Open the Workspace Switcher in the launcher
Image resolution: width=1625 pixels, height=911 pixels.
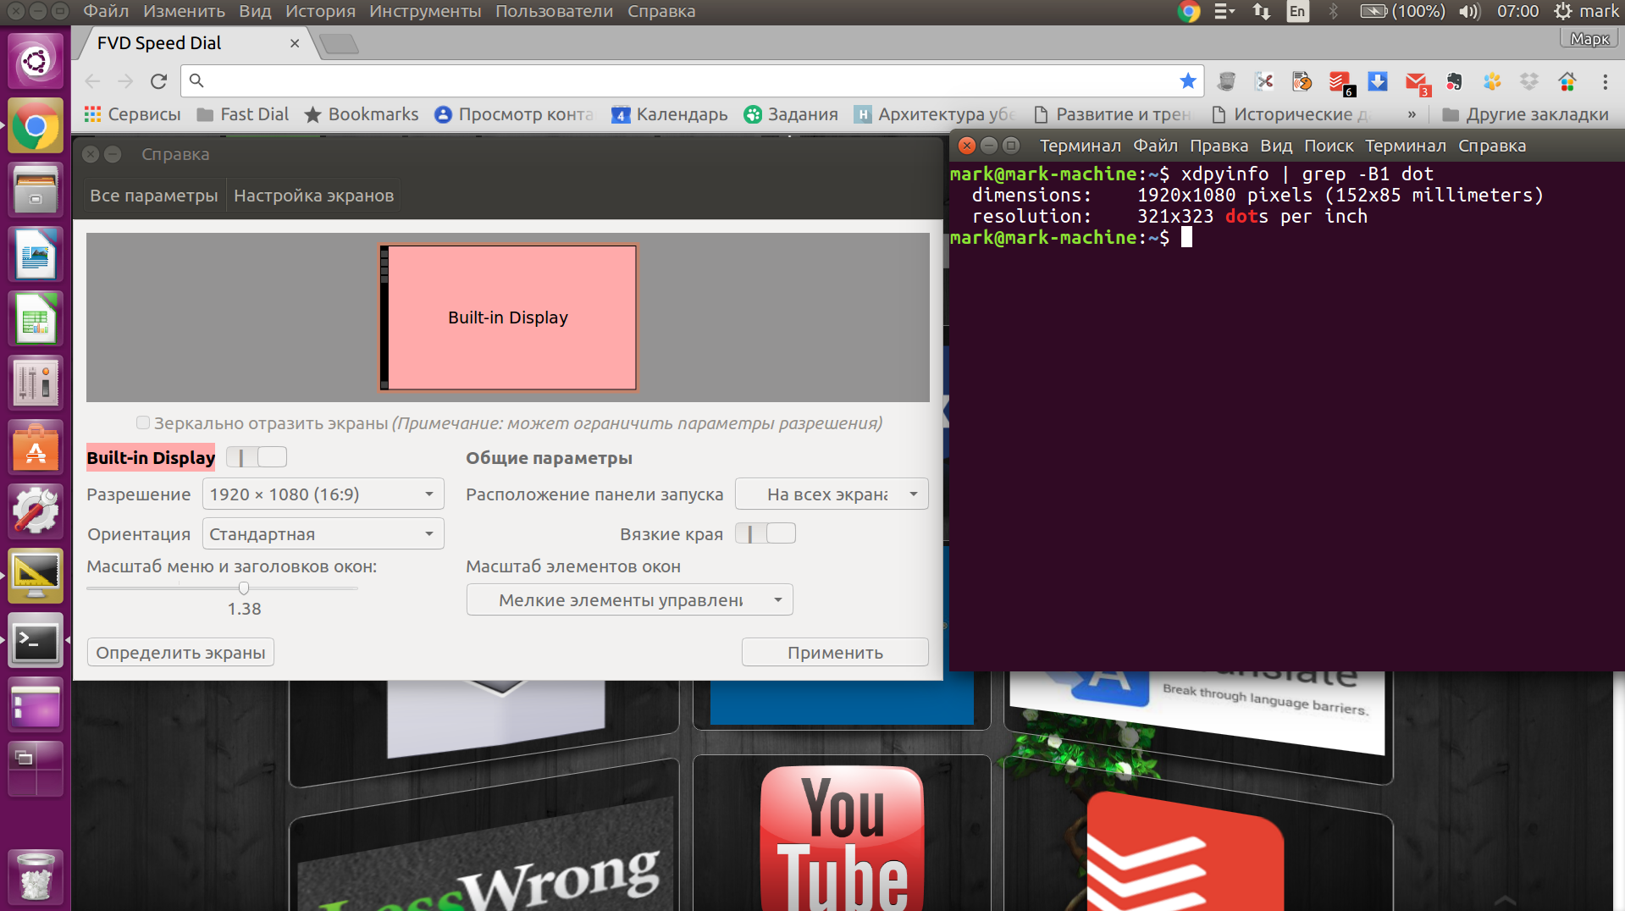pyautogui.click(x=36, y=770)
